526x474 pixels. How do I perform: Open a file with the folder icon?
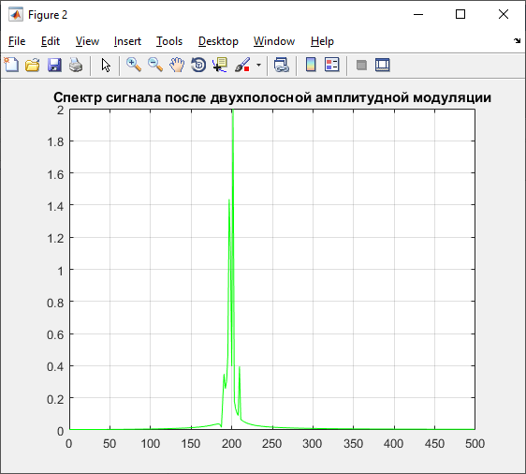click(x=33, y=65)
